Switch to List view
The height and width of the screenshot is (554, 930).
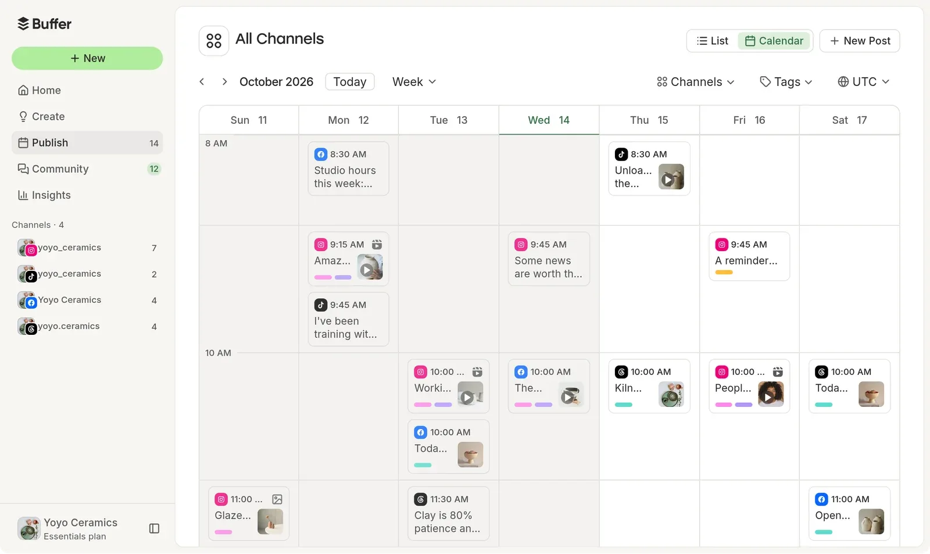coord(713,41)
